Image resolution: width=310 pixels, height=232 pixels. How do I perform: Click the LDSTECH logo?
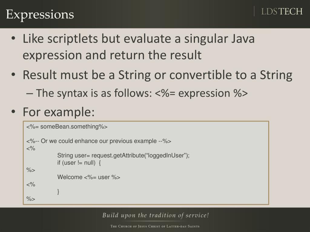click(x=282, y=11)
